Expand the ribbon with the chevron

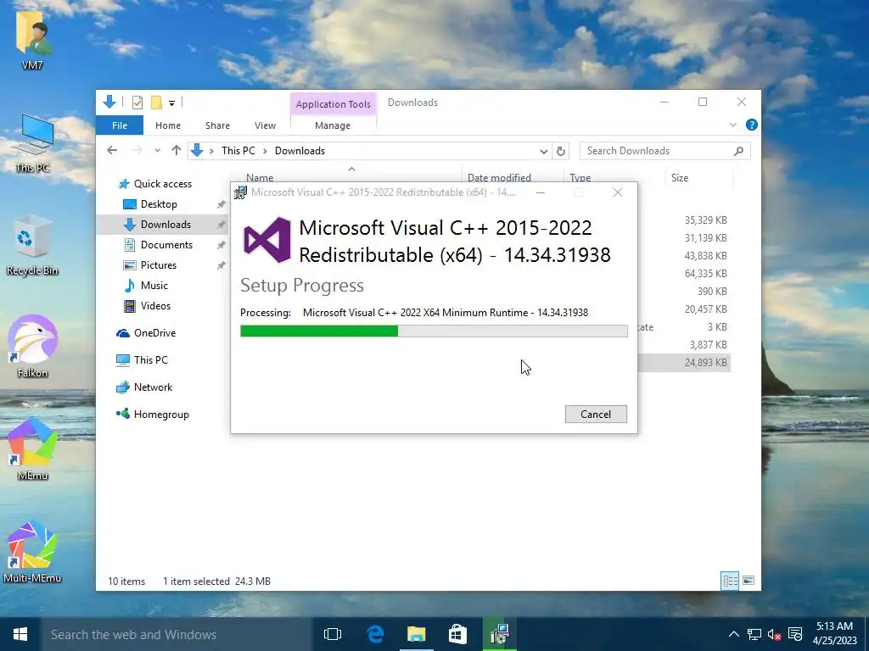coord(733,125)
